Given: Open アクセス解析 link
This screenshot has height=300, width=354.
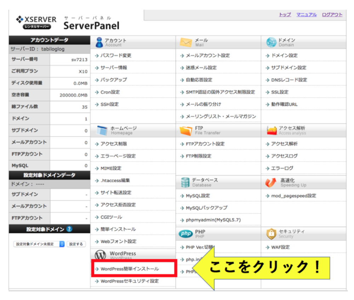Looking at the screenshot, I should click(284, 144).
